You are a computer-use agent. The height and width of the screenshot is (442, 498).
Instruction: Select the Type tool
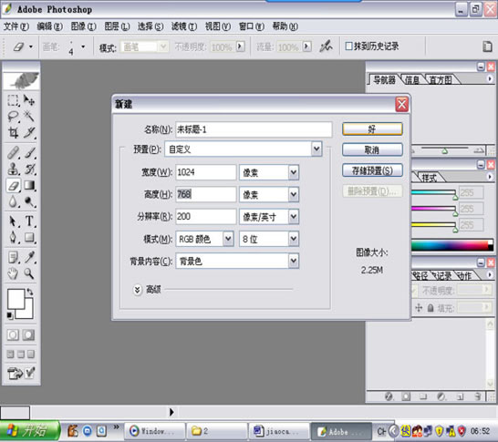29,221
